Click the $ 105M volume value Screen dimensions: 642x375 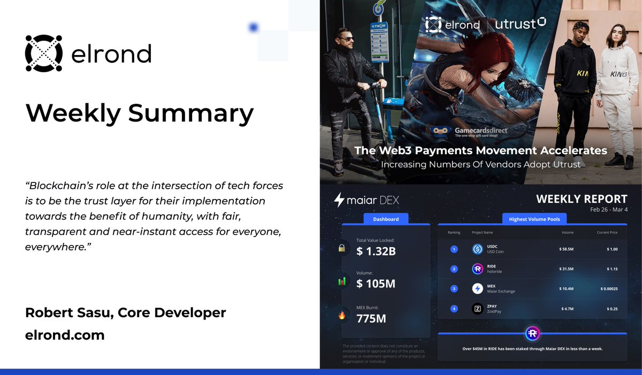pyautogui.click(x=376, y=284)
